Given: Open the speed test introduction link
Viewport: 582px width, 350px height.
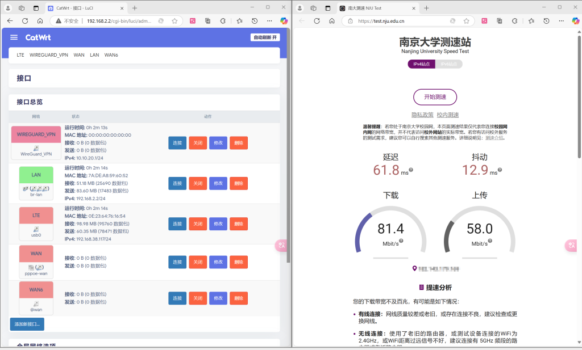Looking at the screenshot, I should coord(494,138).
